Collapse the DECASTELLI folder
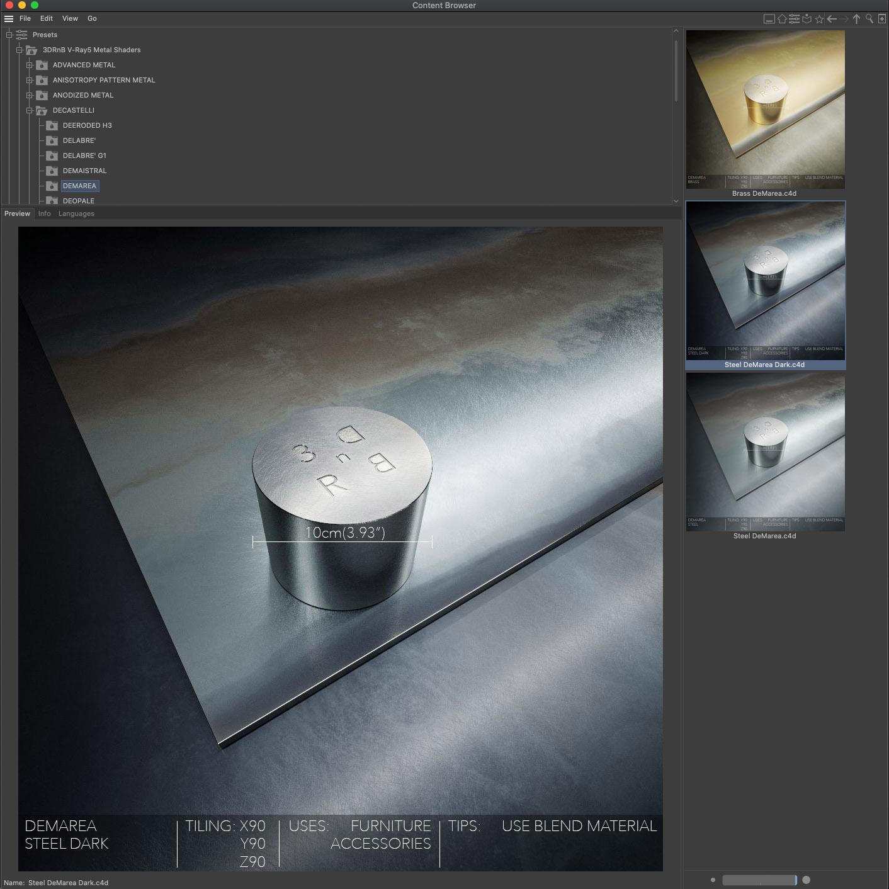The width and height of the screenshot is (889, 889). coord(30,110)
